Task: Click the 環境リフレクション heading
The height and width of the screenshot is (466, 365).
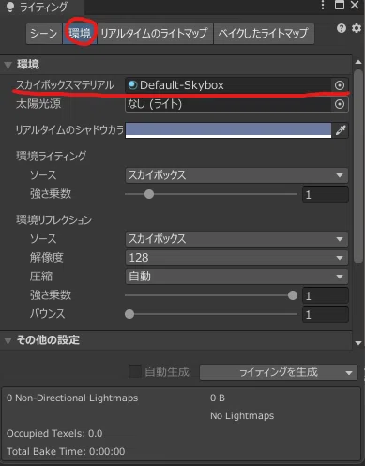Action: coord(53,220)
